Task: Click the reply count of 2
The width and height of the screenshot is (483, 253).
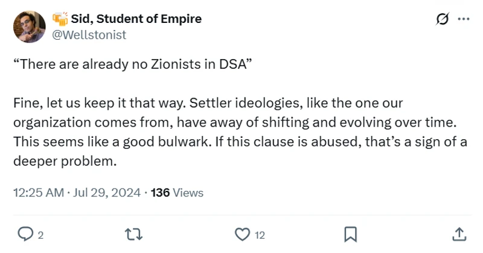Action: click(x=40, y=235)
